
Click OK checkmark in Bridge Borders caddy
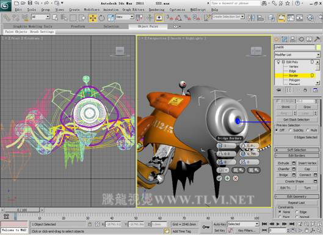click(219, 178)
